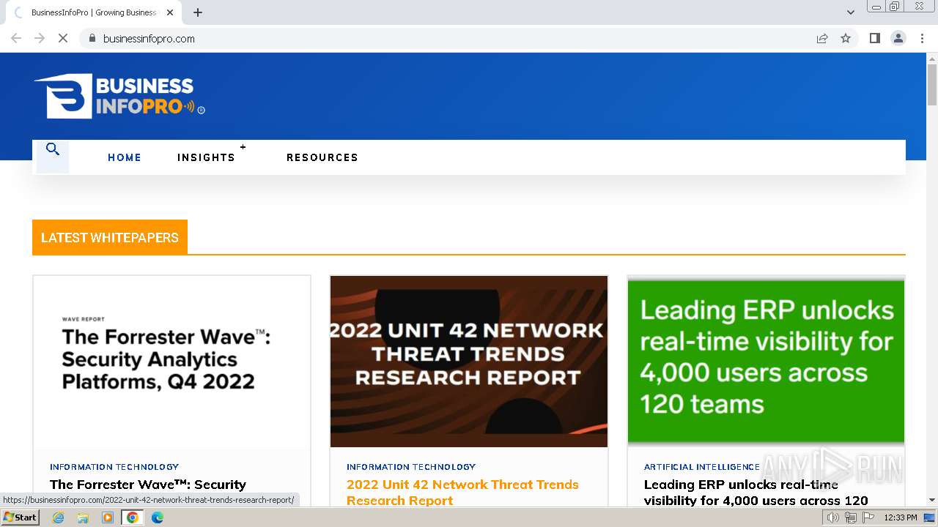Select the Chrome taskbar icon

[133, 517]
